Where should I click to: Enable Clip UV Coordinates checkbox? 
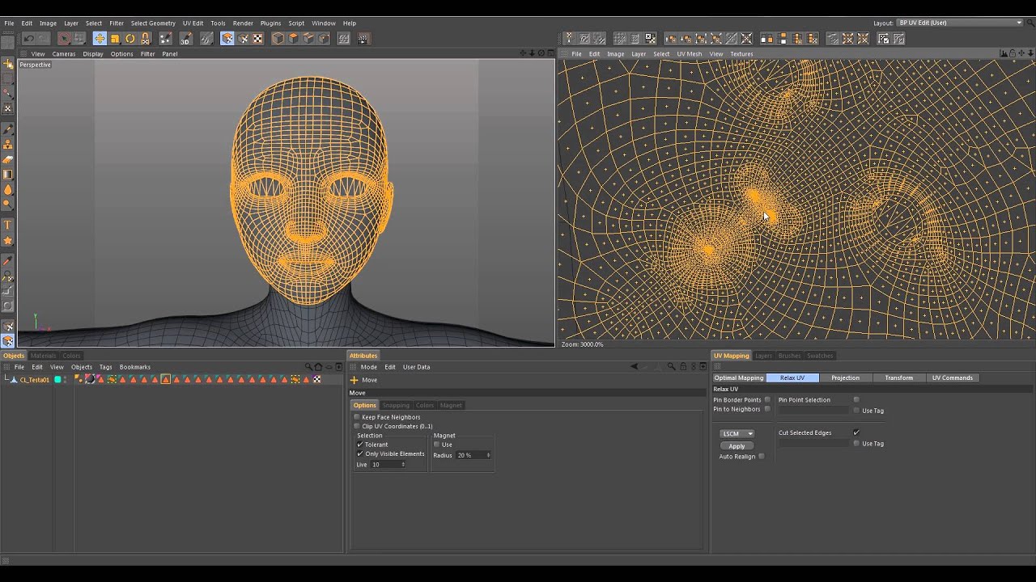point(356,426)
